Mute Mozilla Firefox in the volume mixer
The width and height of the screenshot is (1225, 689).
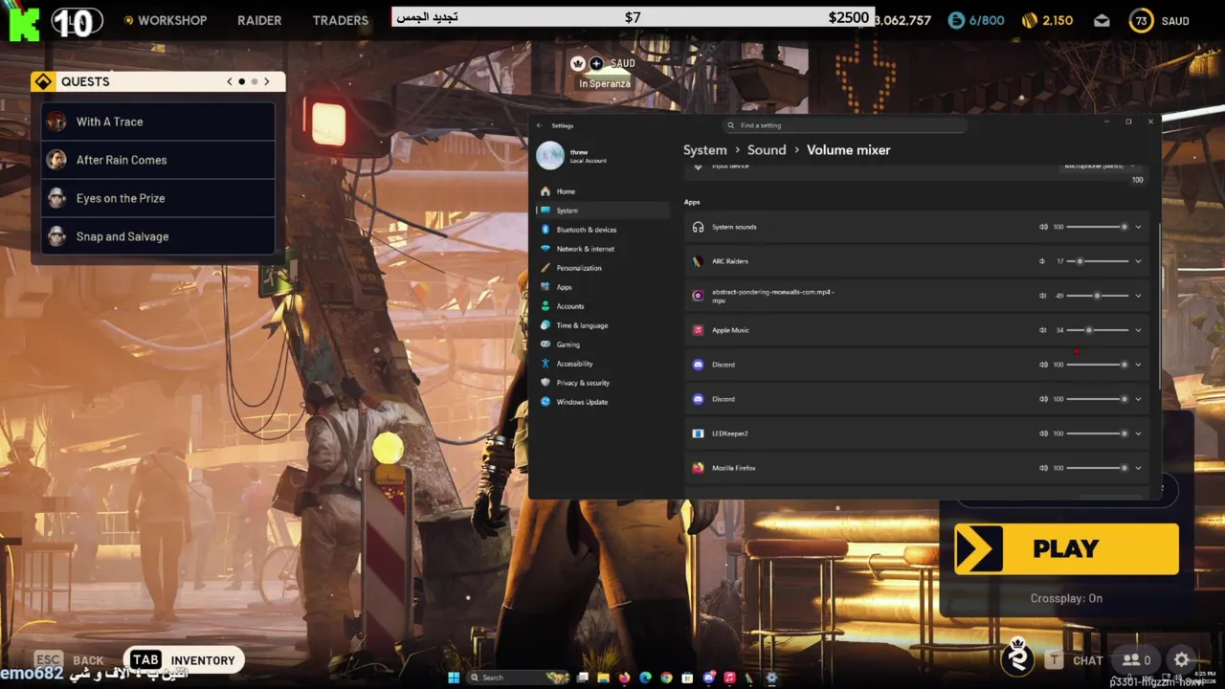point(1043,468)
